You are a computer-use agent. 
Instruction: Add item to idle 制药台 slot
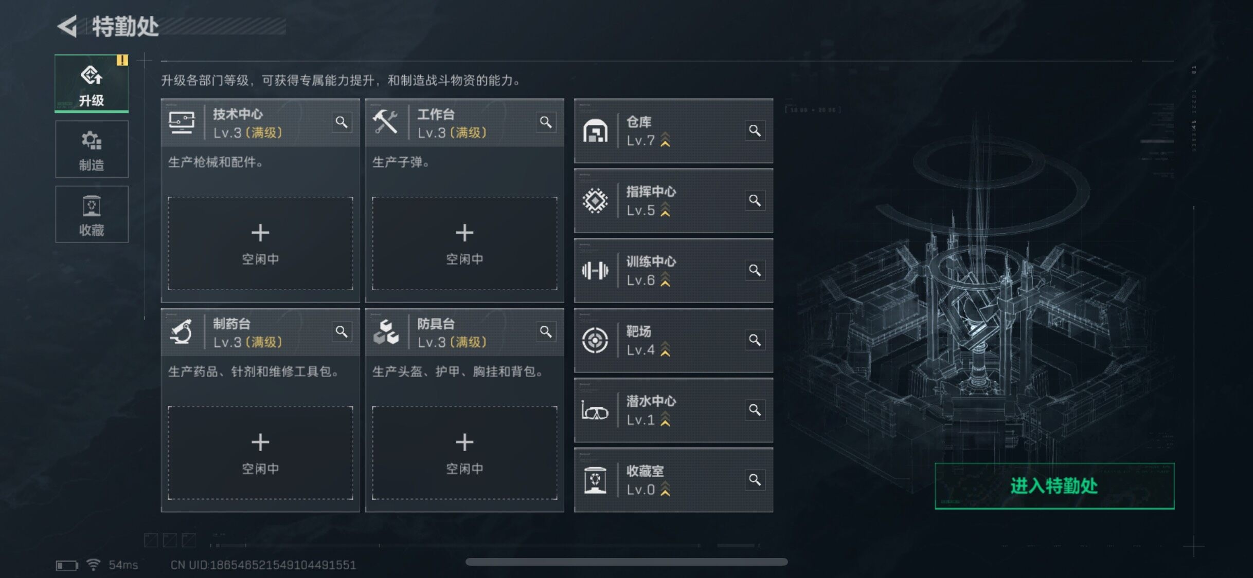tap(260, 453)
